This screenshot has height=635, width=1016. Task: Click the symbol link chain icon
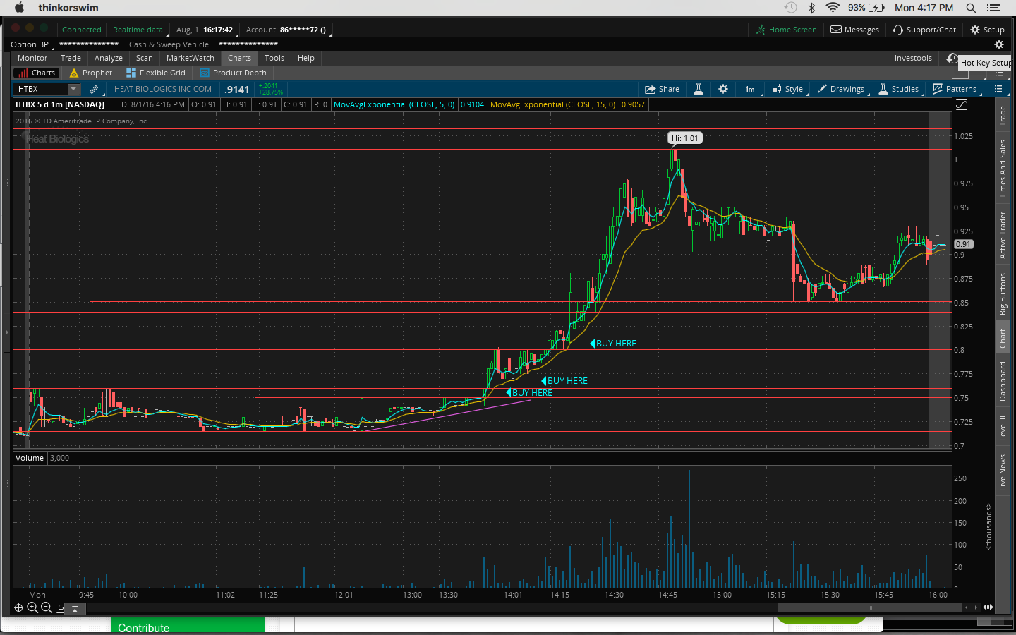point(94,90)
